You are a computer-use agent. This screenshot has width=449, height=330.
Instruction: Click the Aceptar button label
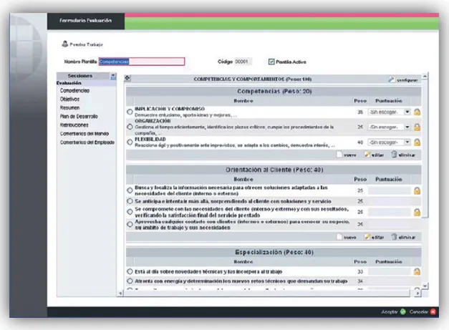click(x=390, y=311)
